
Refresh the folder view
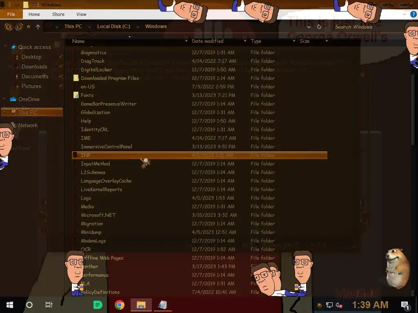click(319, 27)
